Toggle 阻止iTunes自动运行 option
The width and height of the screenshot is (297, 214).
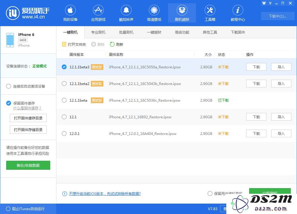tap(8, 209)
